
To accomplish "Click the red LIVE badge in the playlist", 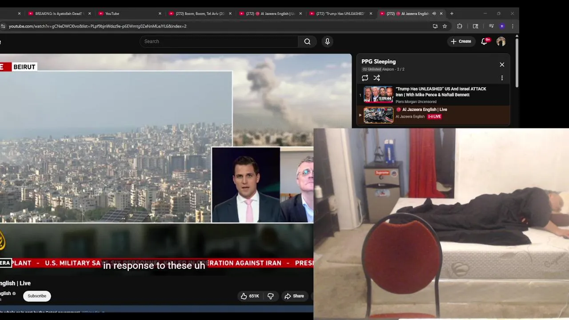I will [x=434, y=116].
